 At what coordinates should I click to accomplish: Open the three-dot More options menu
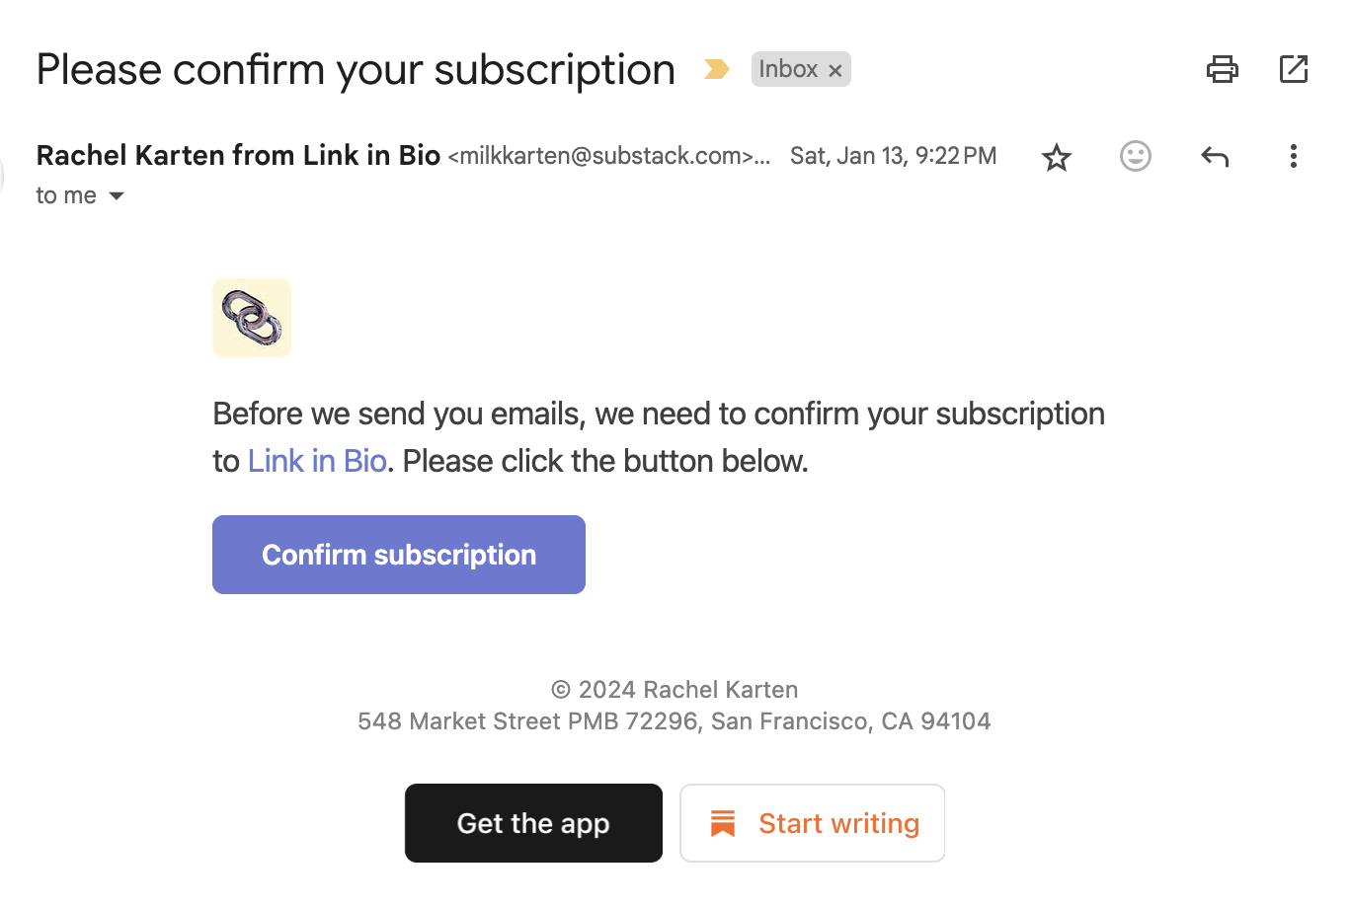click(x=1293, y=156)
